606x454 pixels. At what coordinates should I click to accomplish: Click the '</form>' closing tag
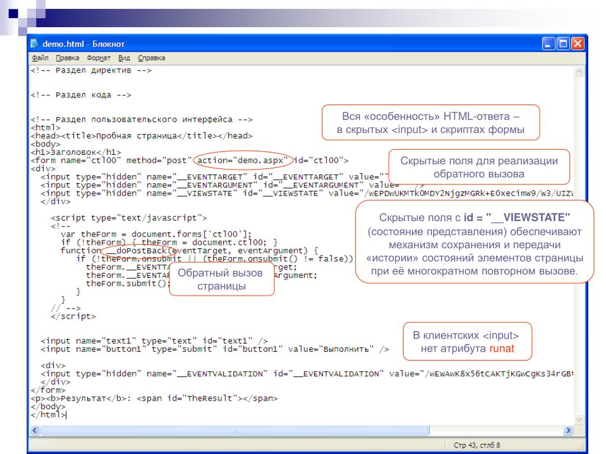[x=48, y=390]
